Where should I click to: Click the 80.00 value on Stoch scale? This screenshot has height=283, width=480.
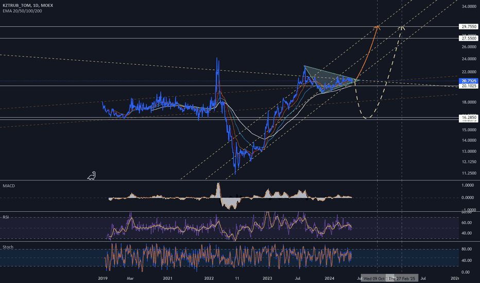467,250
